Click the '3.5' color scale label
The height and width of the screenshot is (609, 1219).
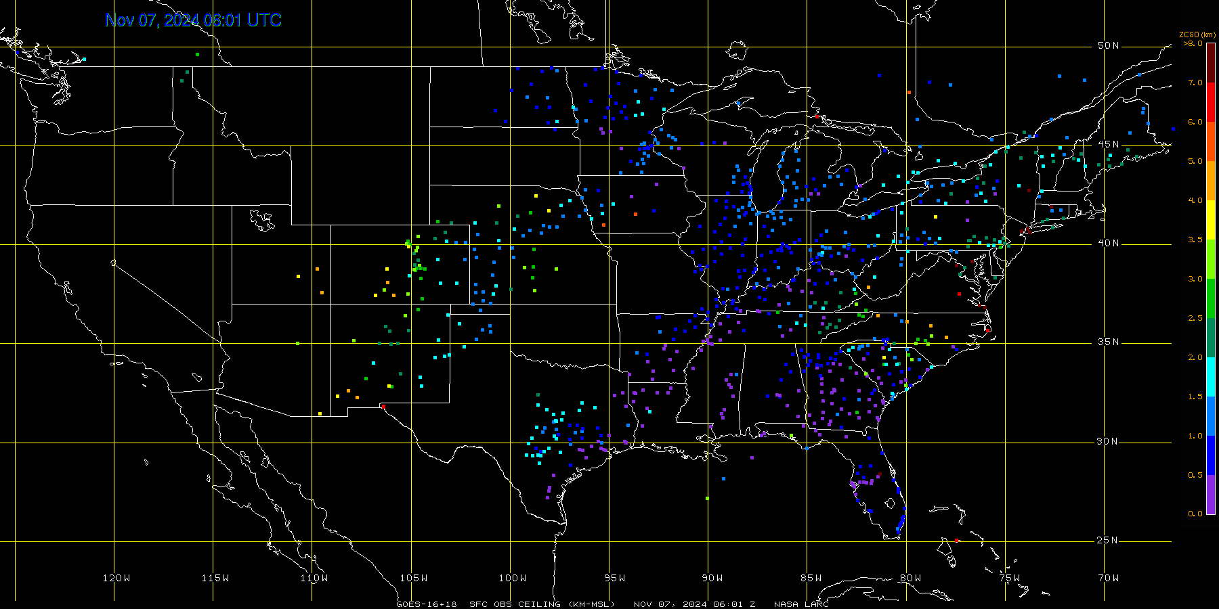1195,240
